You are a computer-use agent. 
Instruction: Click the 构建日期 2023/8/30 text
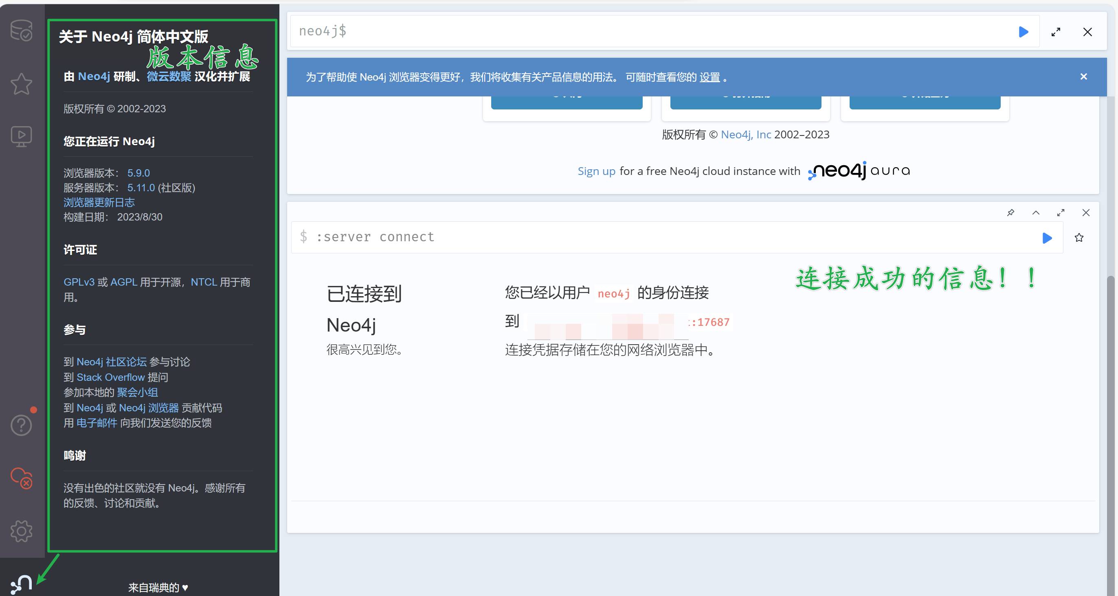113,217
